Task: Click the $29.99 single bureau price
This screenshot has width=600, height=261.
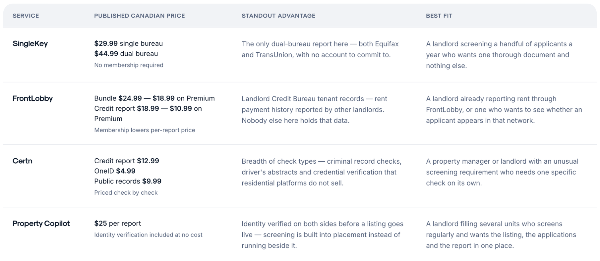Action: tap(128, 43)
